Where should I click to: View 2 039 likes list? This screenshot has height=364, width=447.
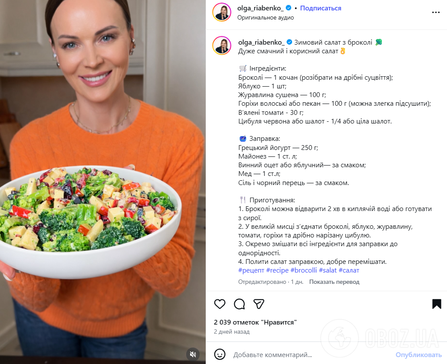tap(255, 322)
